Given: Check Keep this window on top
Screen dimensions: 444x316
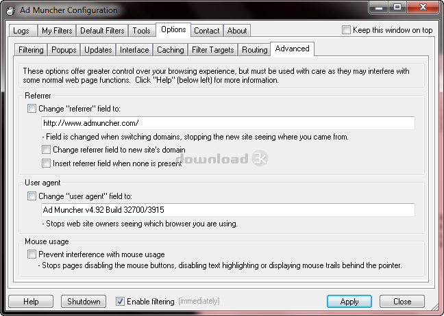Looking at the screenshot, I should pos(346,29).
